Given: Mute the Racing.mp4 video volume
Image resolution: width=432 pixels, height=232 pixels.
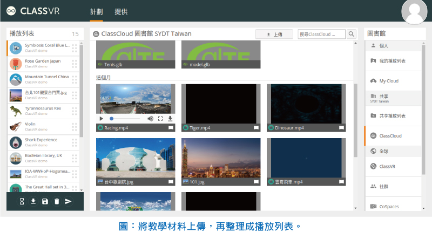Looking at the screenshot, I should tap(151, 119).
